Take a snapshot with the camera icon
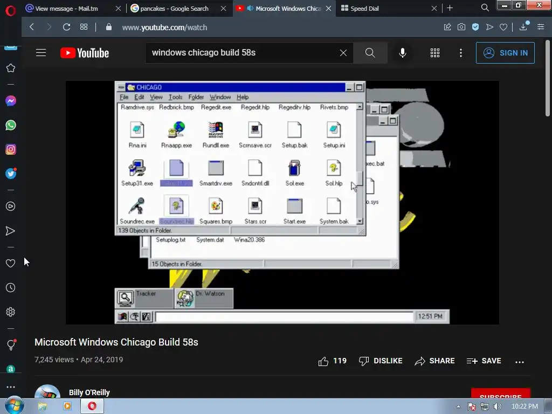The width and height of the screenshot is (552, 414). tap(461, 27)
